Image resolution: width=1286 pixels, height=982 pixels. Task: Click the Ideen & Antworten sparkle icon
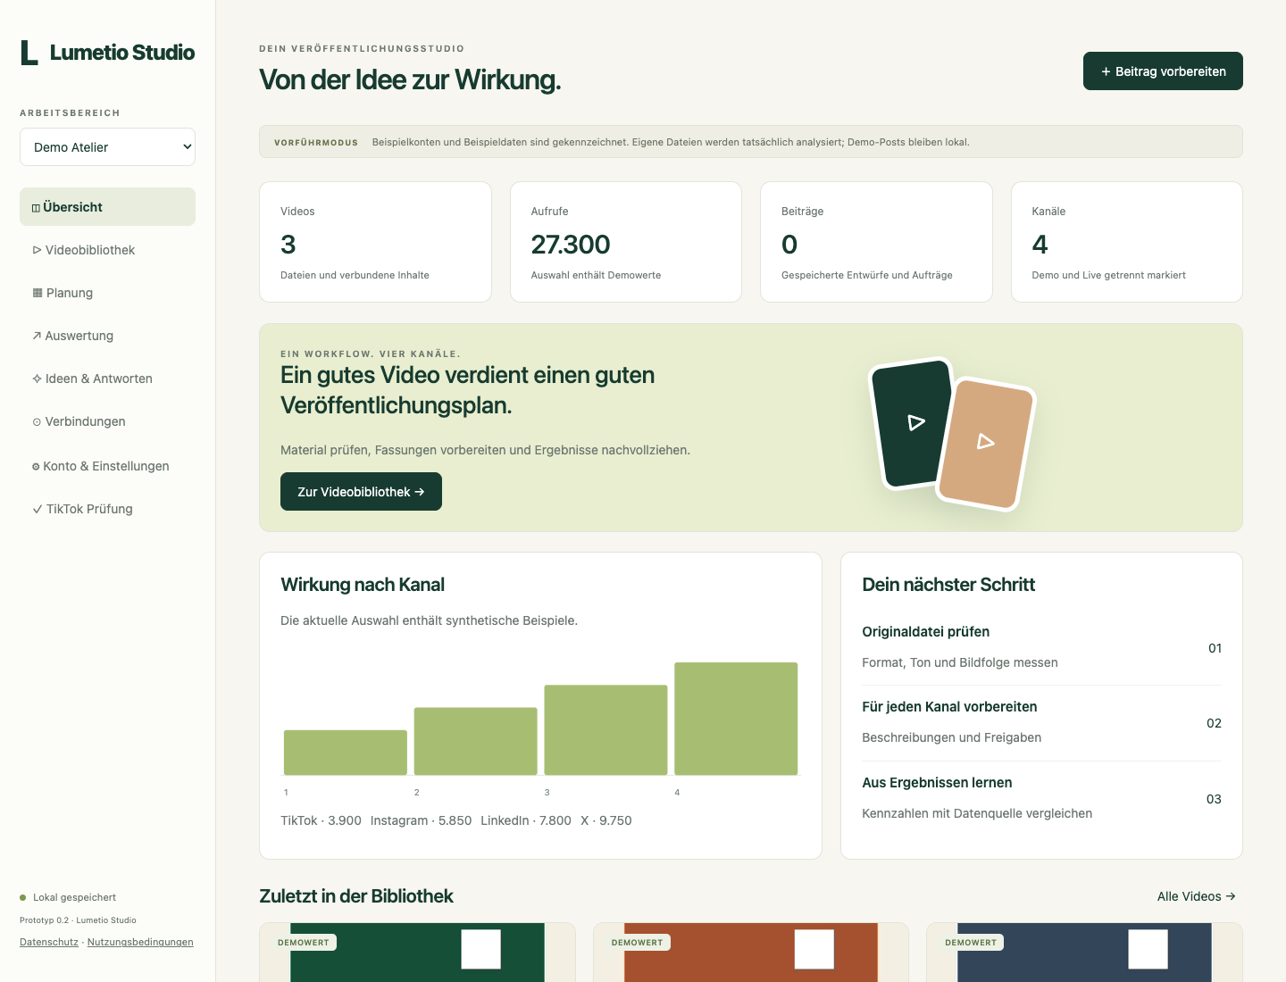click(x=37, y=379)
